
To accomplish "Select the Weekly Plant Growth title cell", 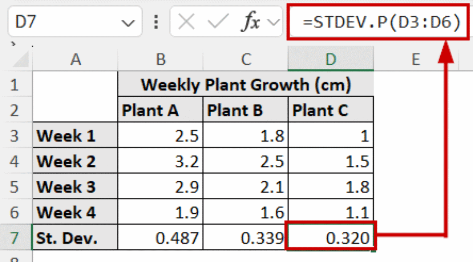I will 246,85.
